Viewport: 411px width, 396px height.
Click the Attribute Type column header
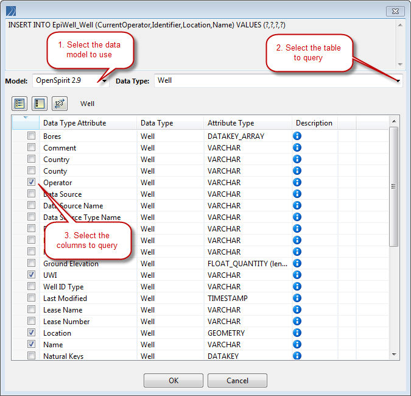(230, 123)
